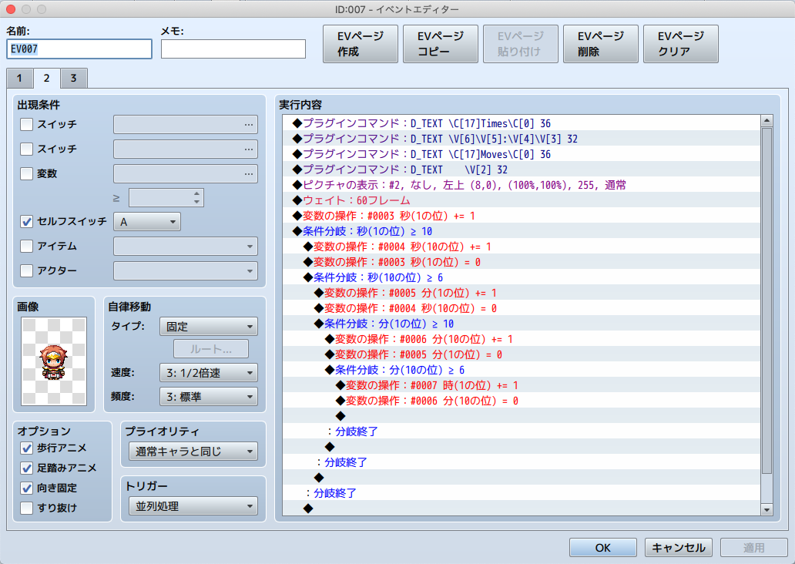The width and height of the screenshot is (795, 564).
Task: Close the event editor window
Action: tap(11, 9)
